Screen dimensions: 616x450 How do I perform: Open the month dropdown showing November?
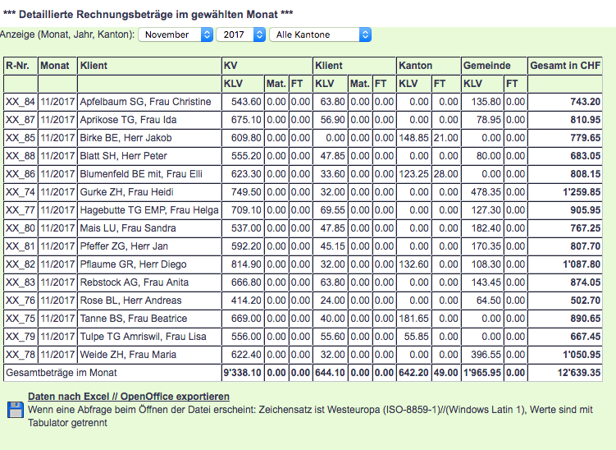coord(176,34)
